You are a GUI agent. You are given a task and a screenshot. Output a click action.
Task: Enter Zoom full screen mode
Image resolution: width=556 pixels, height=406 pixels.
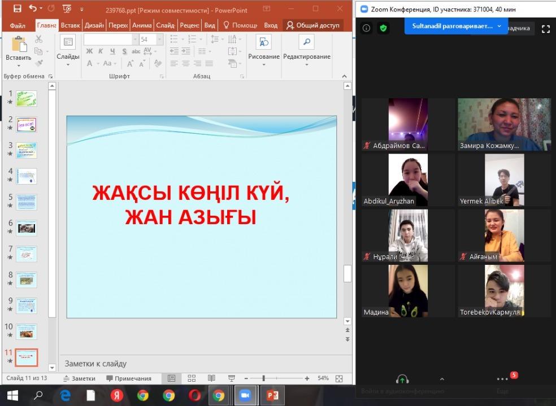pyautogui.click(x=545, y=29)
